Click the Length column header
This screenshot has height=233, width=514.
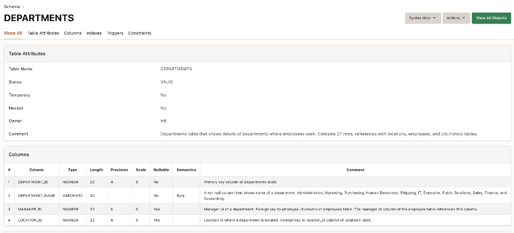coord(97,170)
